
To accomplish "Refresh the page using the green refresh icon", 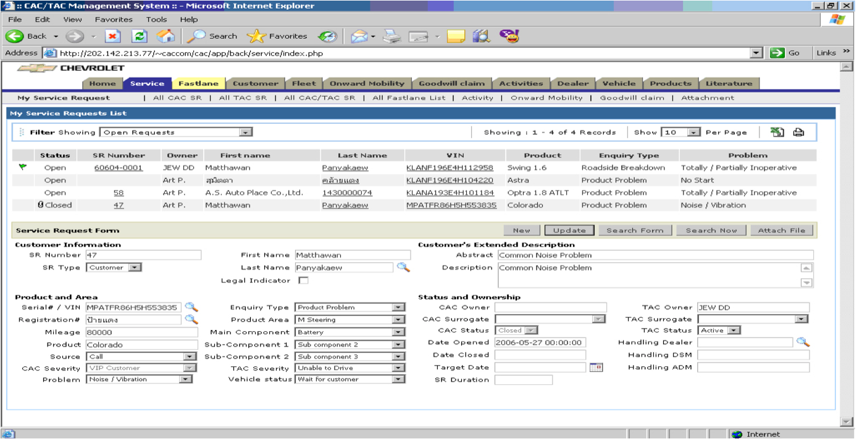I will click(140, 36).
